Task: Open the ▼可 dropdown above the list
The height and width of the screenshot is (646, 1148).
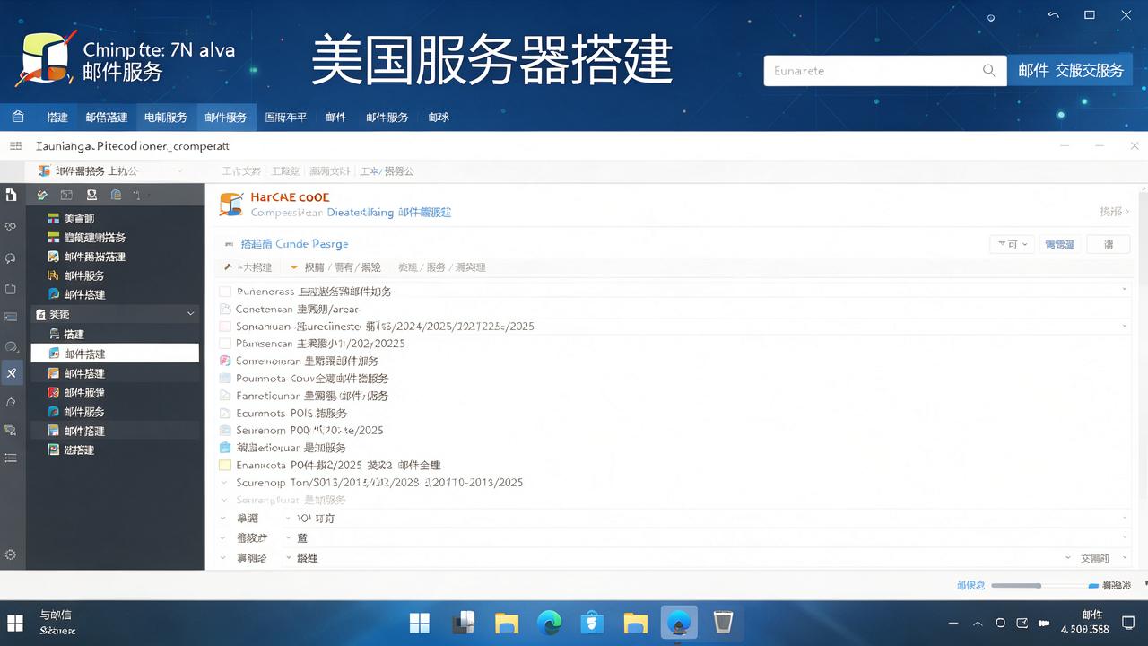Action: 1013,244
